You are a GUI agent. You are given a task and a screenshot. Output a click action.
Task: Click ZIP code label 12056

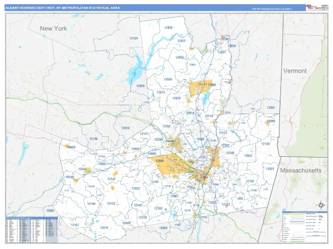click(x=152, y=154)
